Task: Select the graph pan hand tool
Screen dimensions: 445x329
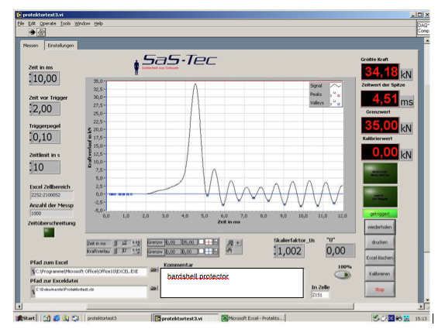Action: 230,250
